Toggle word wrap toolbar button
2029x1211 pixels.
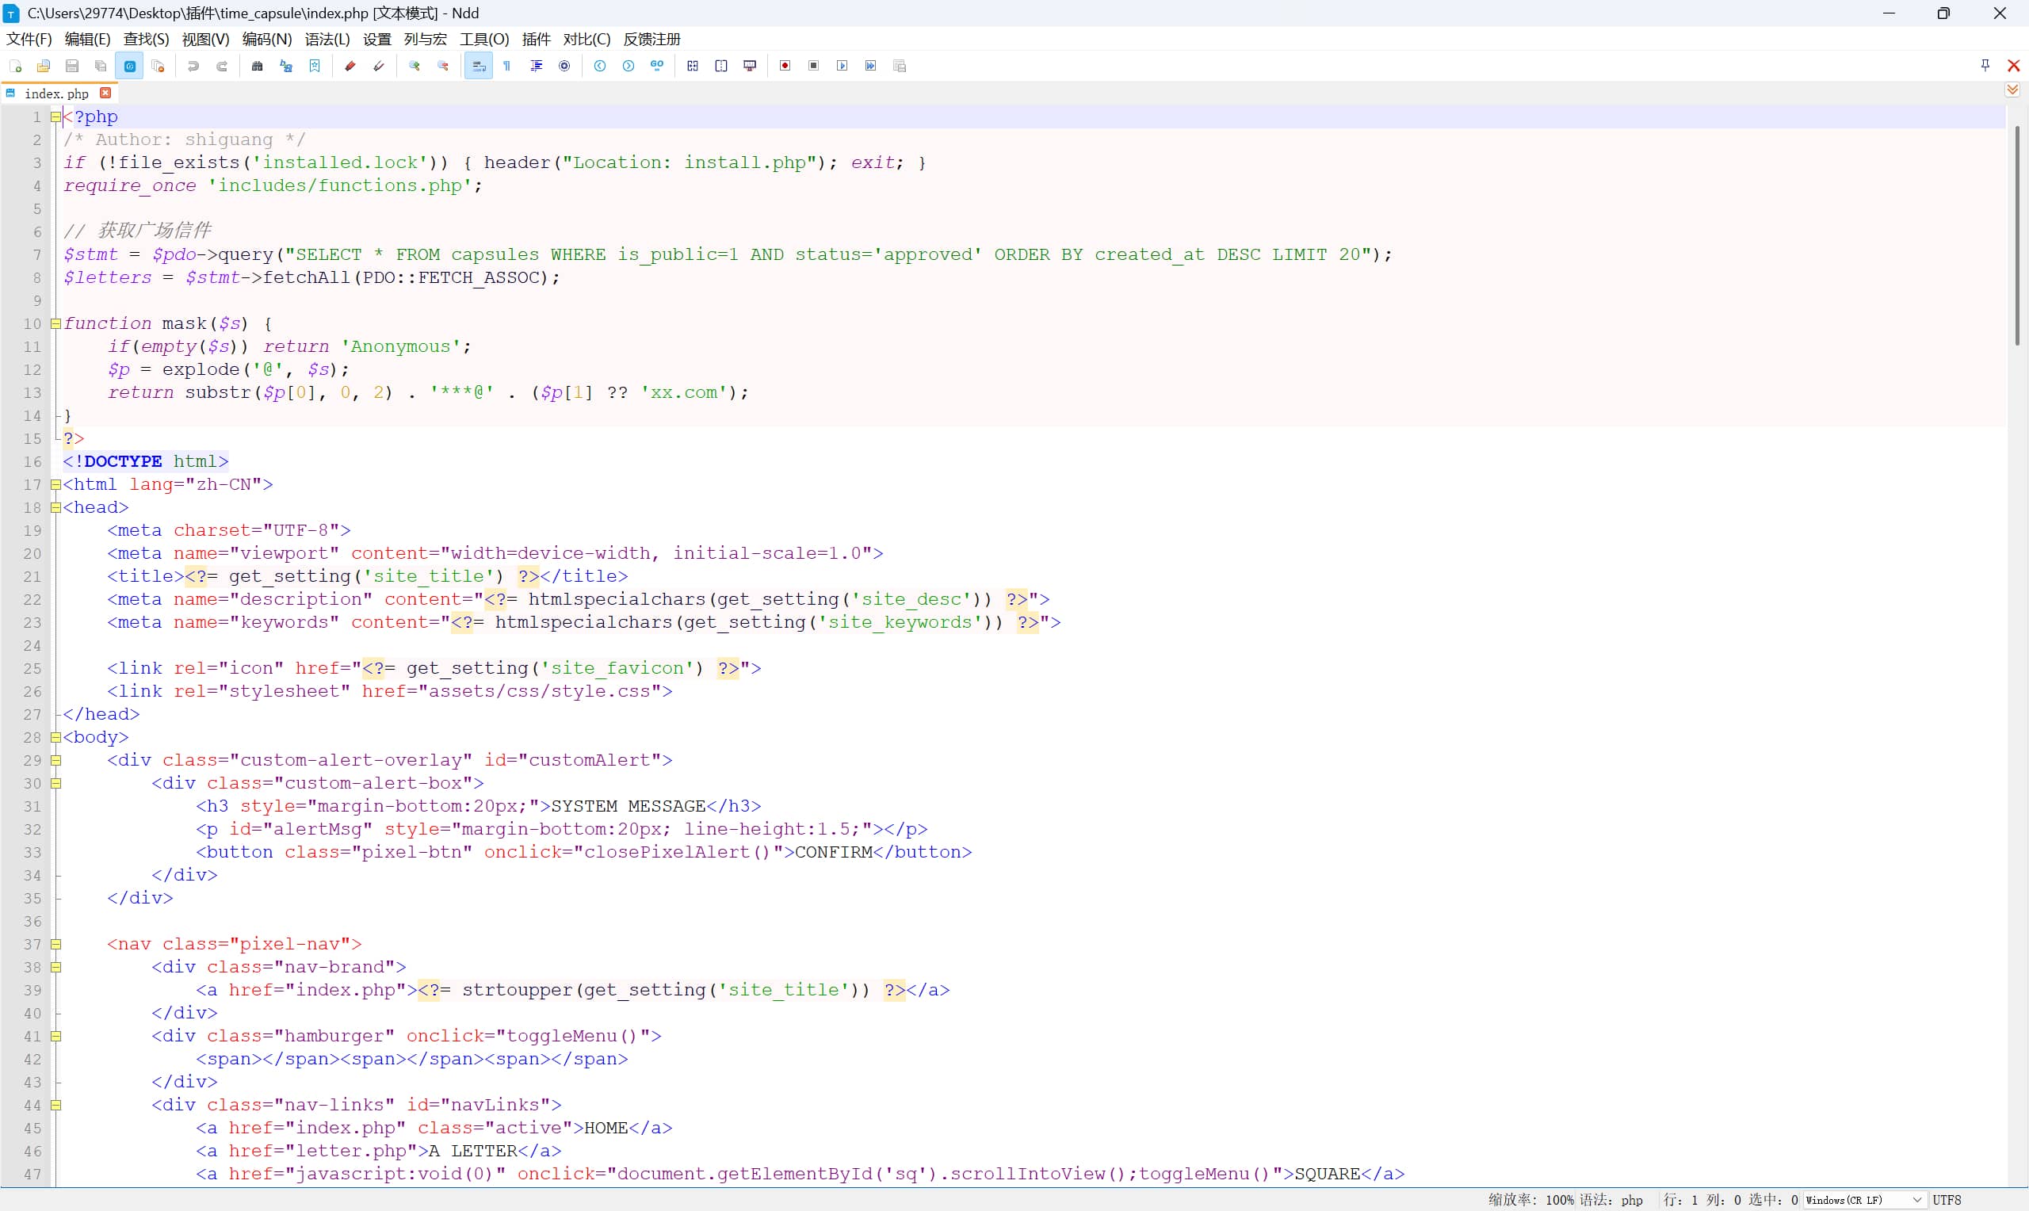(x=479, y=66)
